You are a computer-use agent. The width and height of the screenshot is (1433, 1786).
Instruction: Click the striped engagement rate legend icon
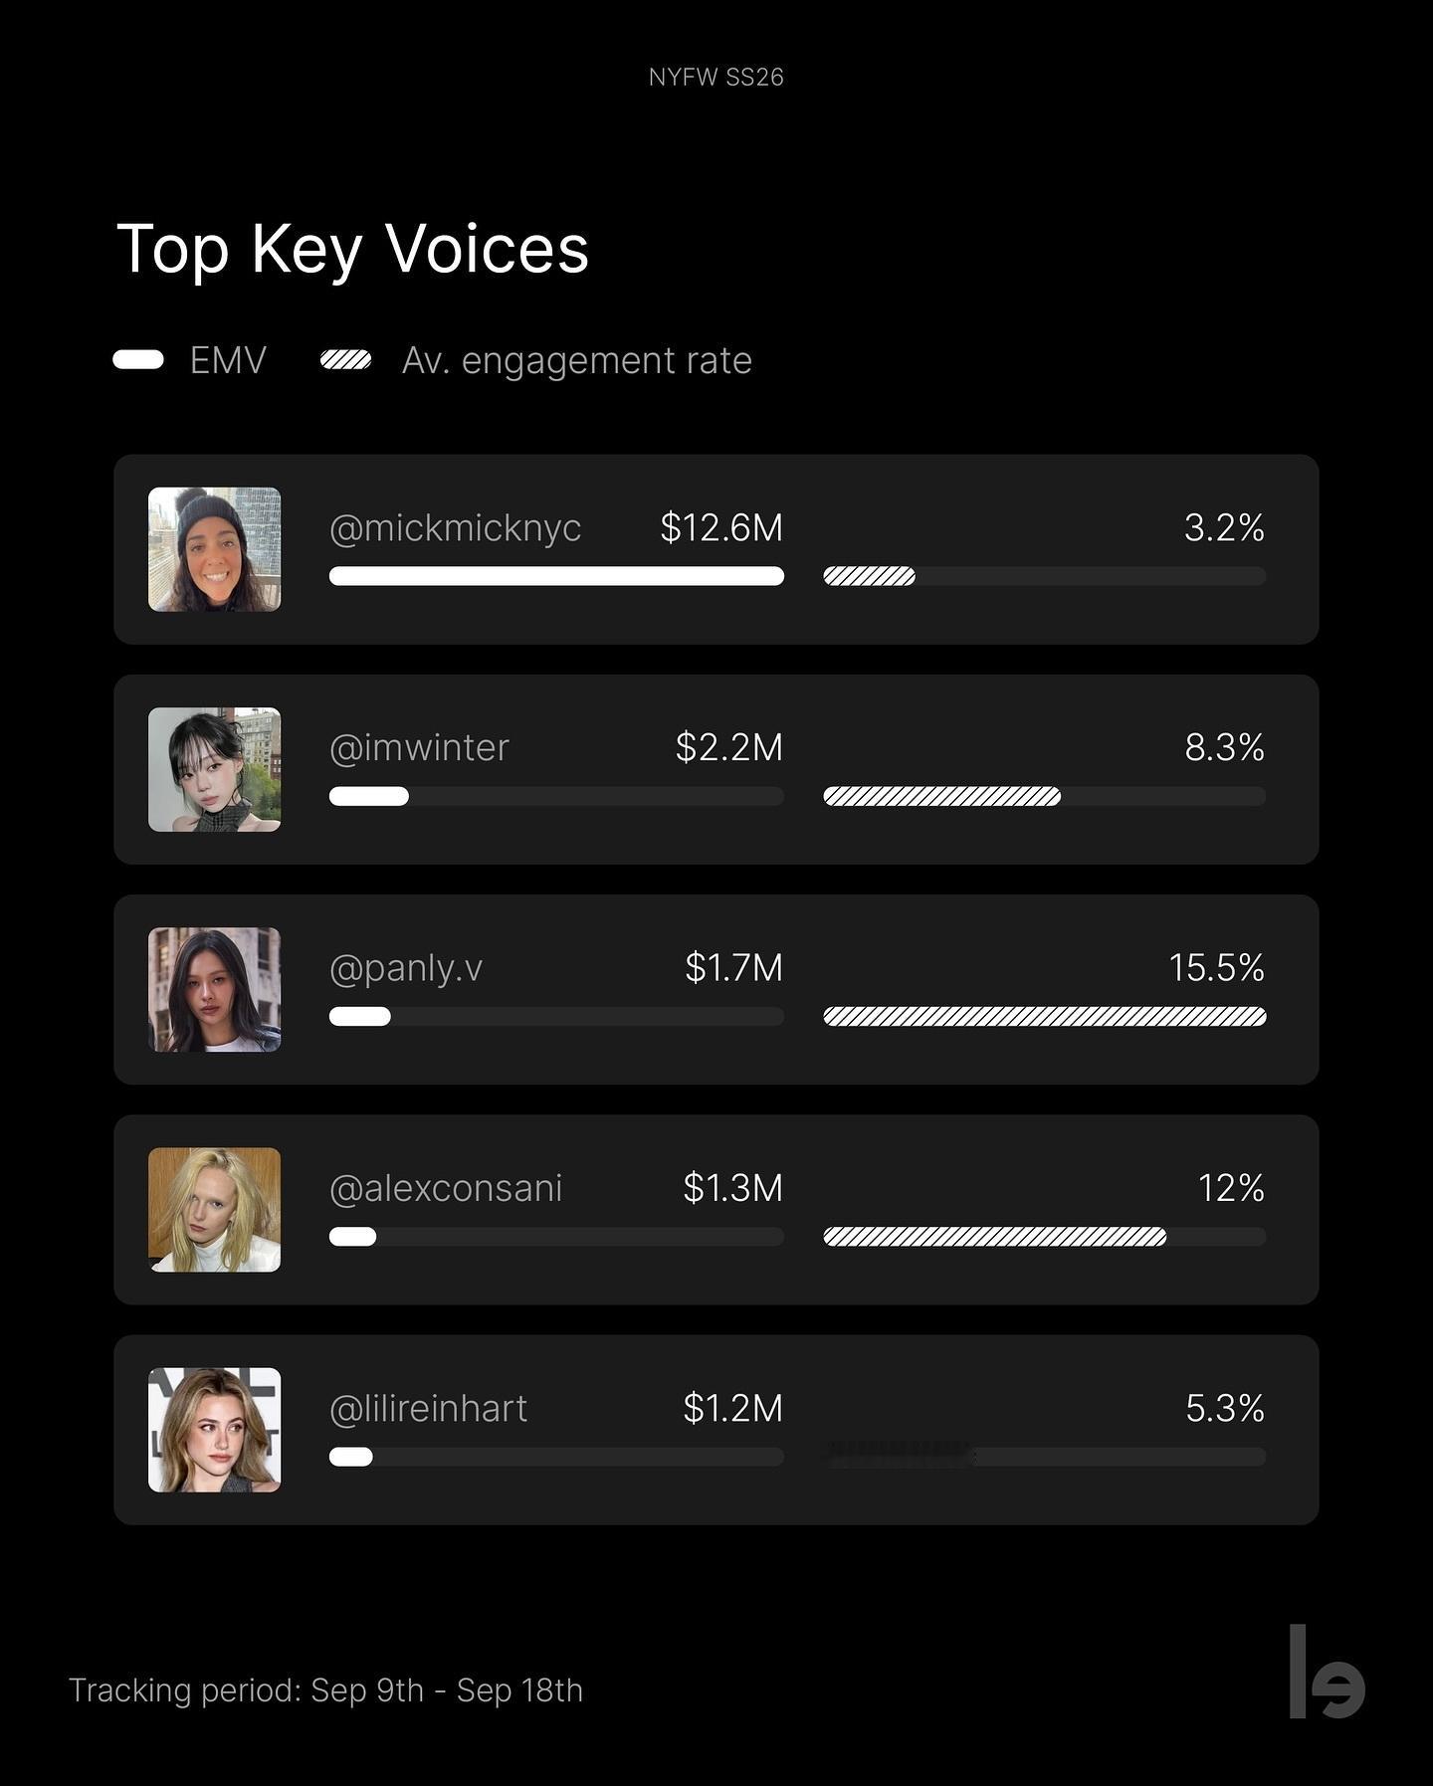pos(346,360)
